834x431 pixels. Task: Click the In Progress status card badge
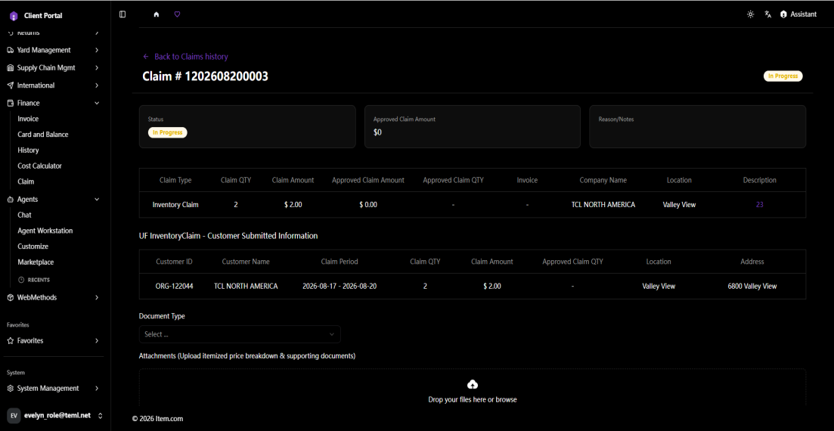tap(168, 132)
